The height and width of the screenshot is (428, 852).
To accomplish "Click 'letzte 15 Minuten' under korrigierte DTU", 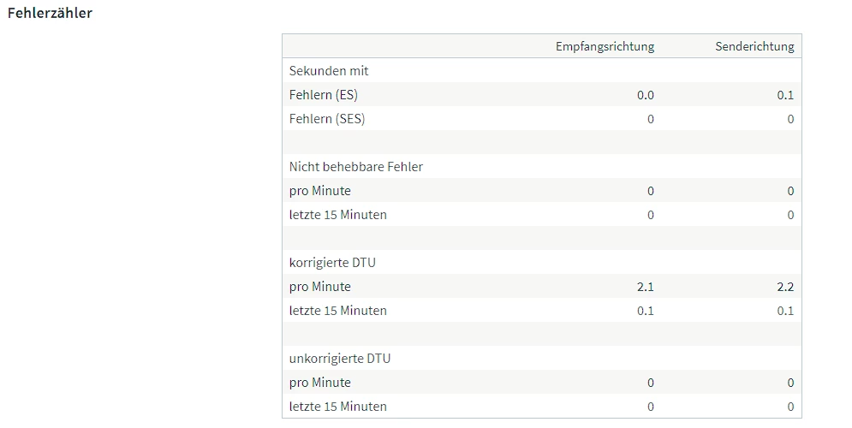I will click(x=338, y=311).
